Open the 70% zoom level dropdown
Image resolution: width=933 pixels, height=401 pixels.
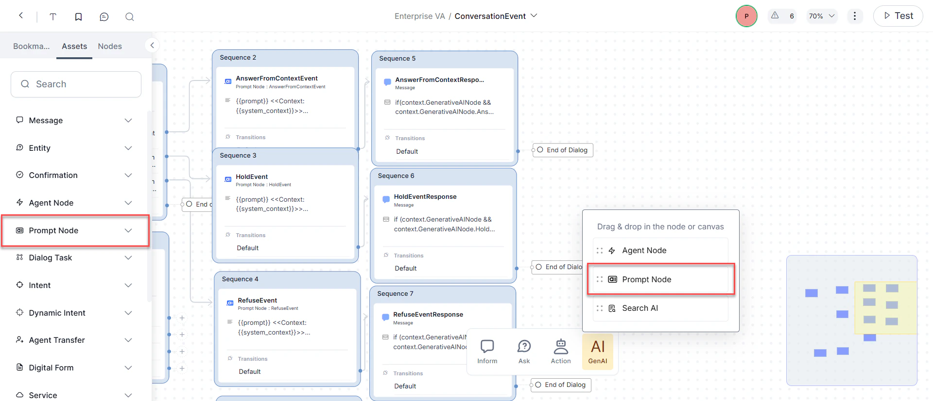pyautogui.click(x=822, y=16)
